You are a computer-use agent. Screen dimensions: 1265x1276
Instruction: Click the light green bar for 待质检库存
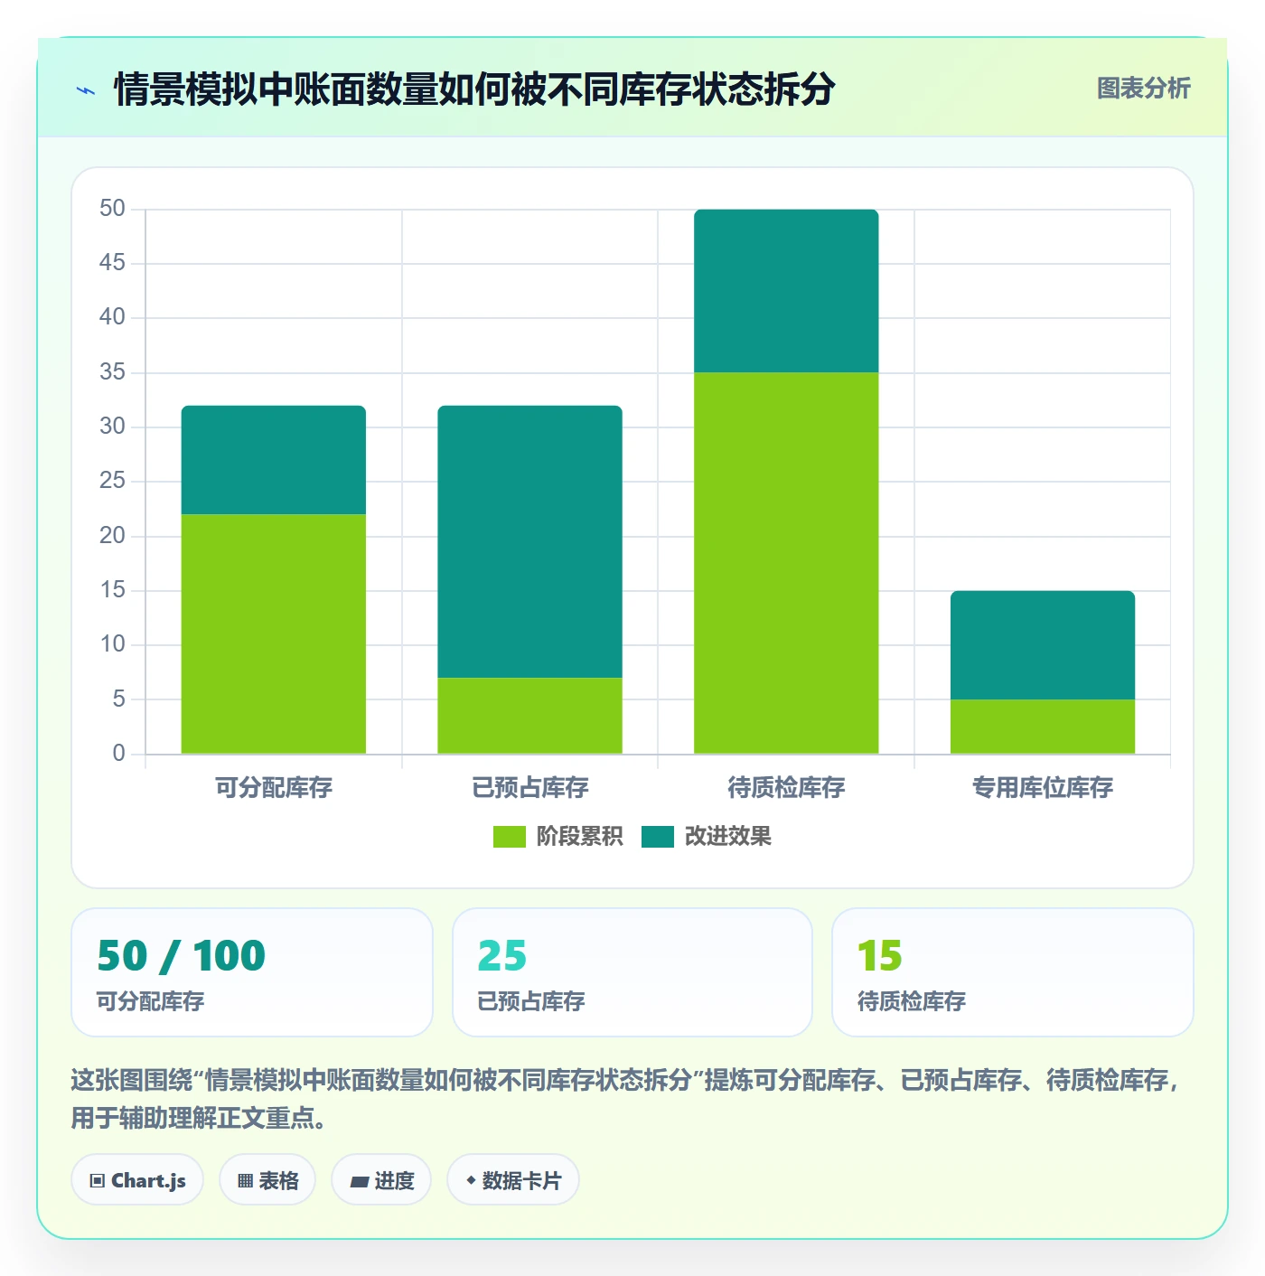tap(786, 563)
